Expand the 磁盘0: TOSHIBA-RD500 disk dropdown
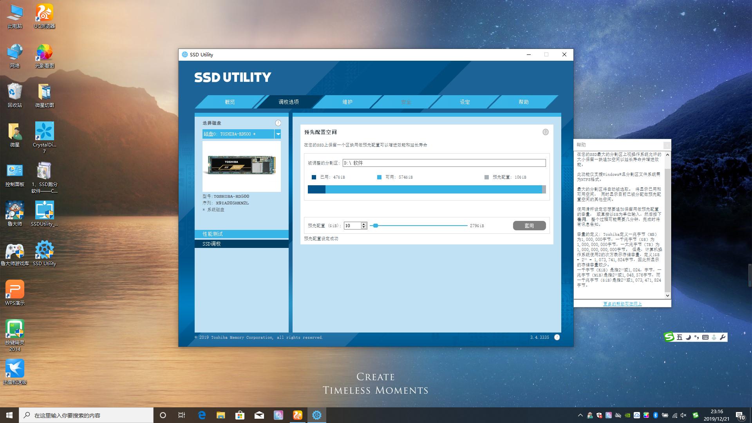The height and width of the screenshot is (423, 752). tap(278, 134)
